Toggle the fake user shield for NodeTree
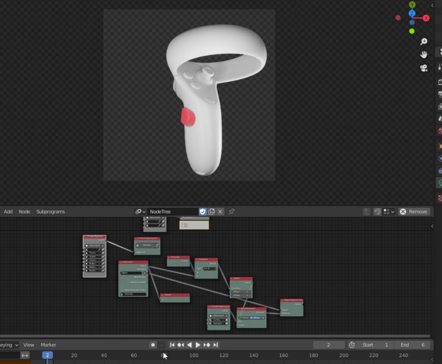Screen dimensions: 442x364 point(203,211)
